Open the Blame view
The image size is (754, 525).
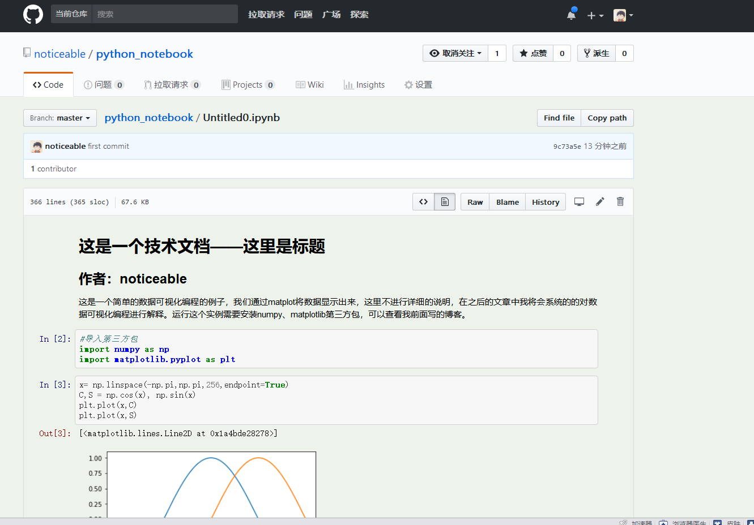point(508,202)
